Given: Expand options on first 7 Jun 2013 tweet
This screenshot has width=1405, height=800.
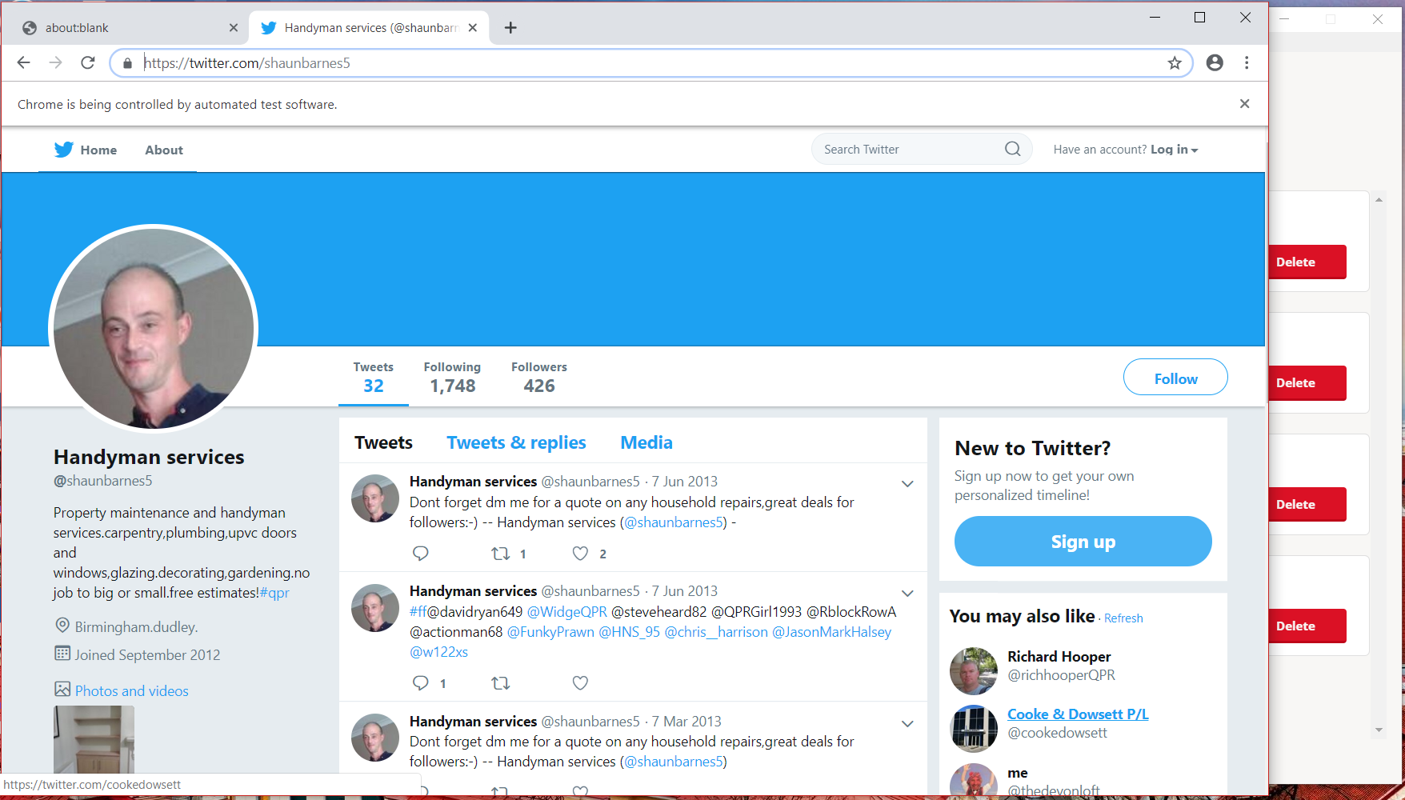Looking at the screenshot, I should (x=907, y=483).
